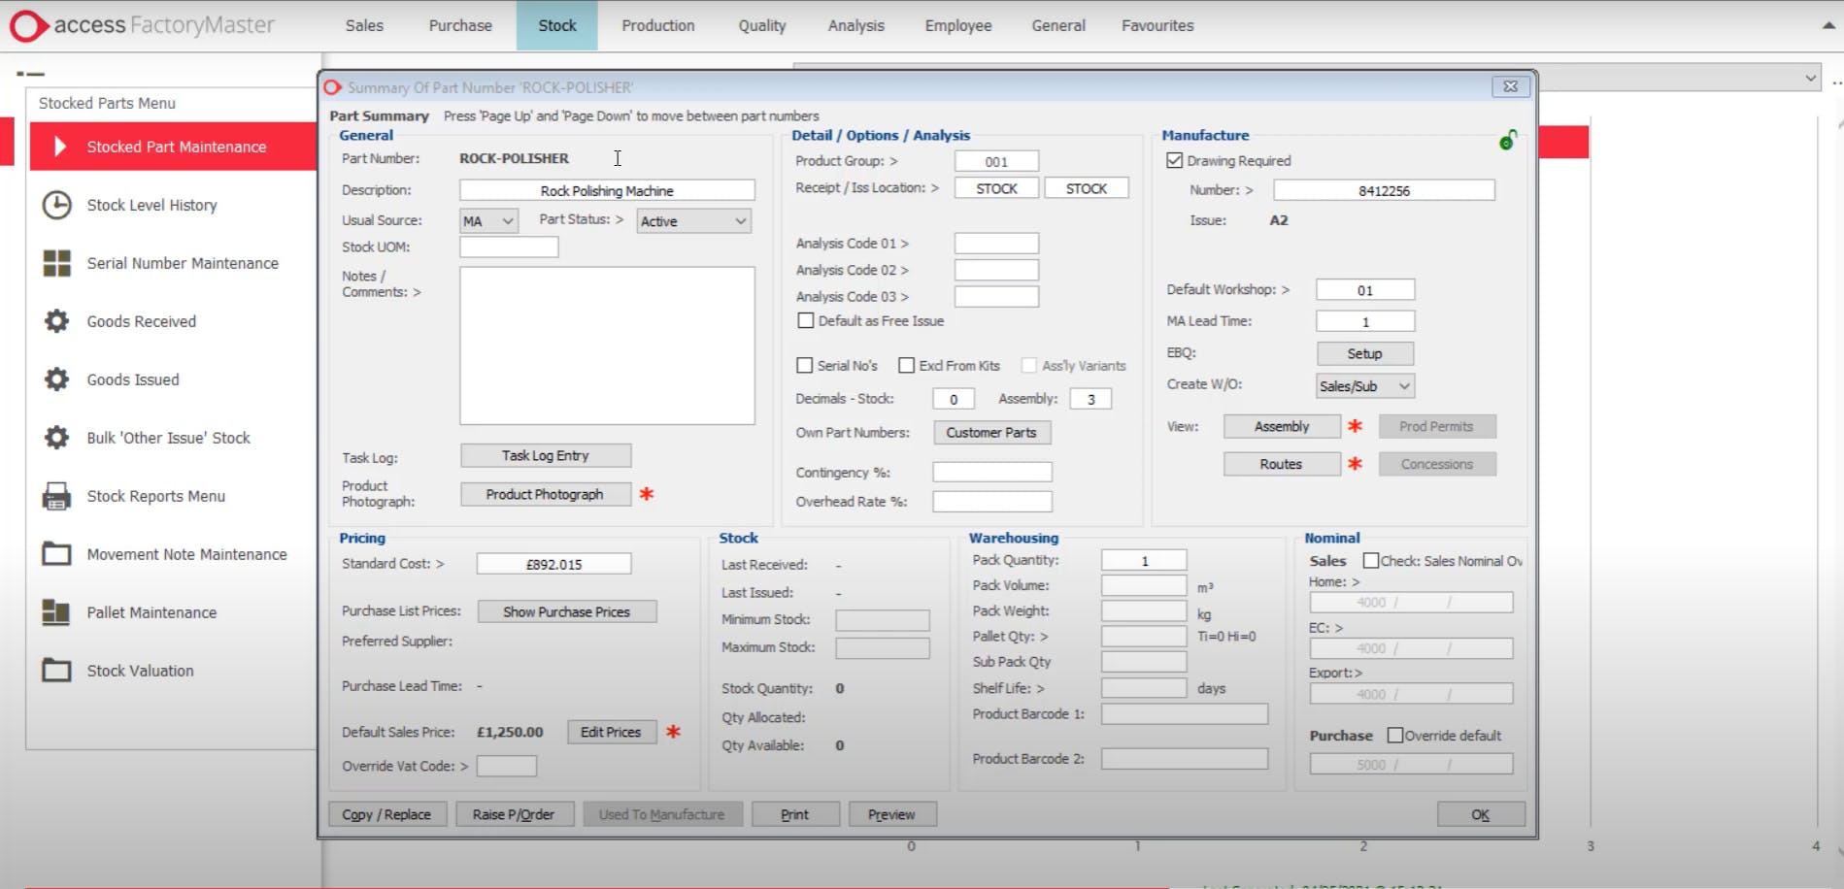Open the Employee menu
Image resolution: width=1844 pixels, height=889 pixels.
(x=958, y=25)
